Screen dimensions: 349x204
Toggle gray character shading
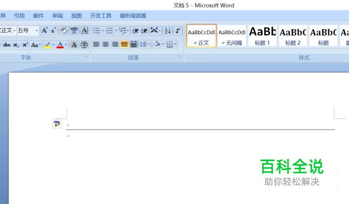point(74,45)
